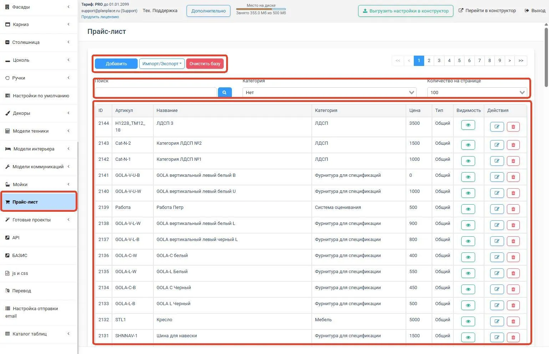Image resolution: width=549 pixels, height=354 pixels.
Task: Click the Продлить лицензию link
Action: 100,17
